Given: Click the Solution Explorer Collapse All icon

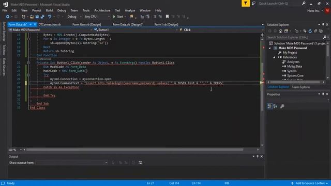Looking at the screenshot, I should [315, 31].
